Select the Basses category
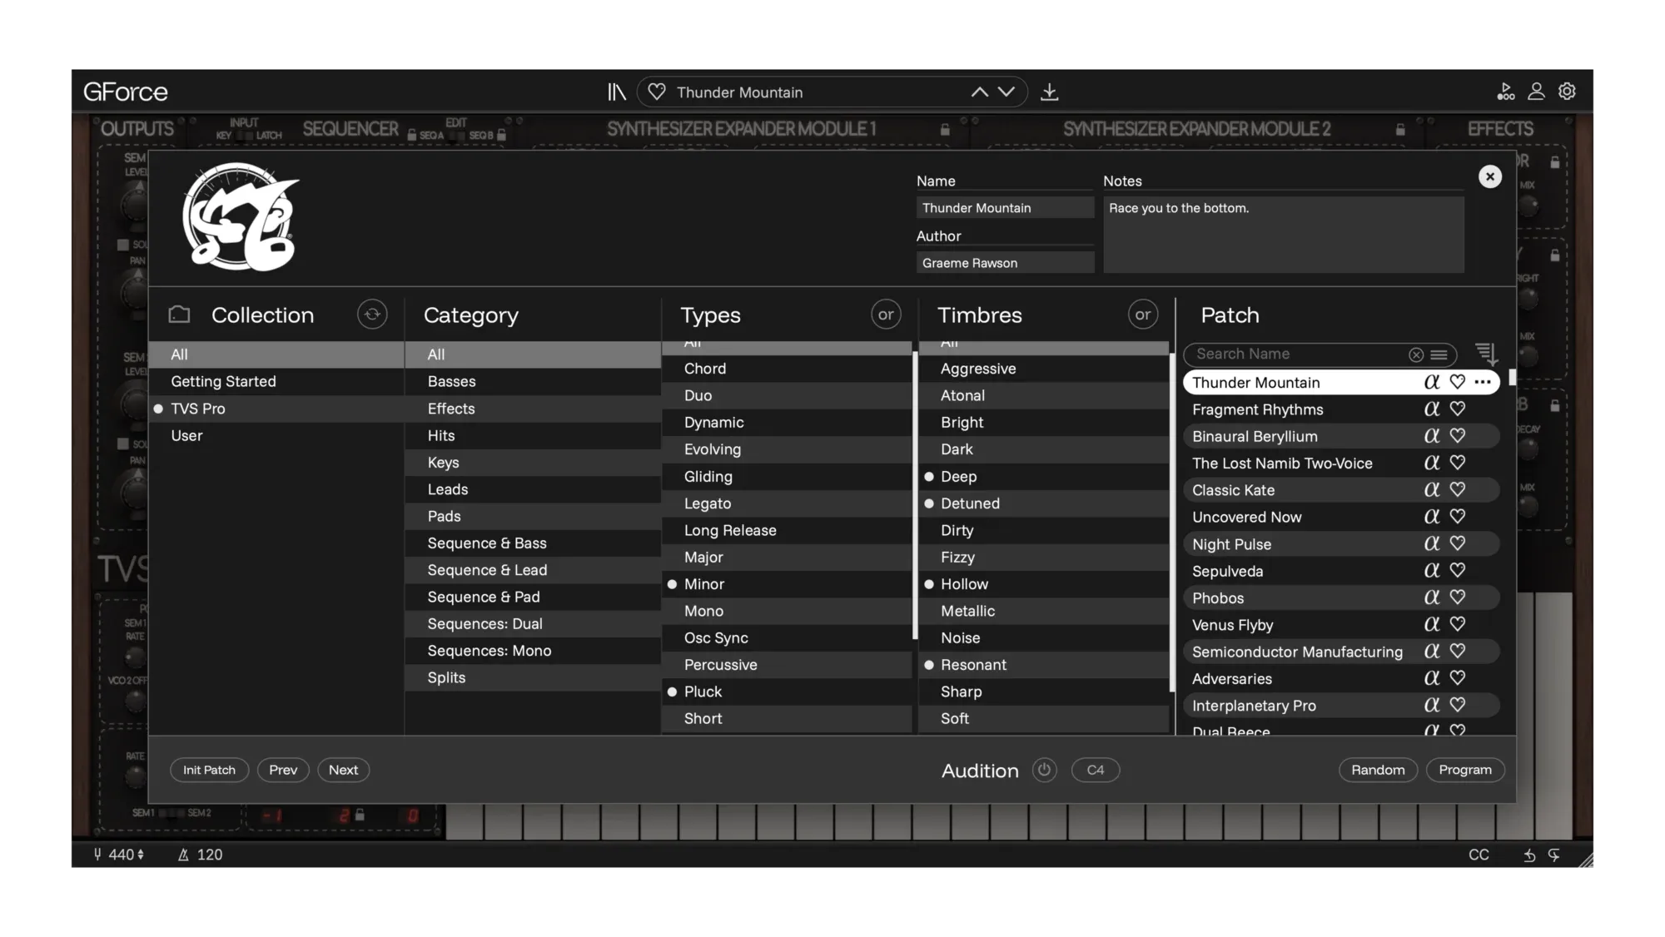This screenshot has width=1665, height=937. 533,381
